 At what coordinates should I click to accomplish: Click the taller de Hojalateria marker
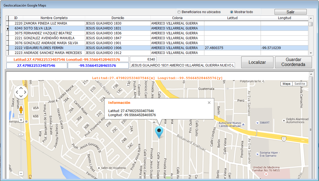(99, 168)
